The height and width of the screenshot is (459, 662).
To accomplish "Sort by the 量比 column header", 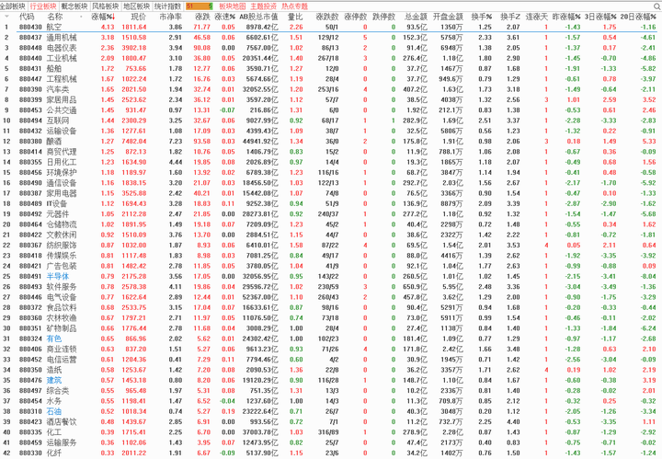I will (x=295, y=17).
